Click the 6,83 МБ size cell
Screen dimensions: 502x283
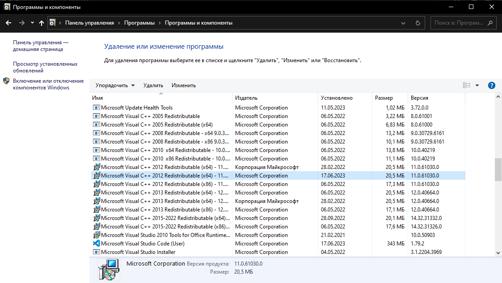click(395, 125)
